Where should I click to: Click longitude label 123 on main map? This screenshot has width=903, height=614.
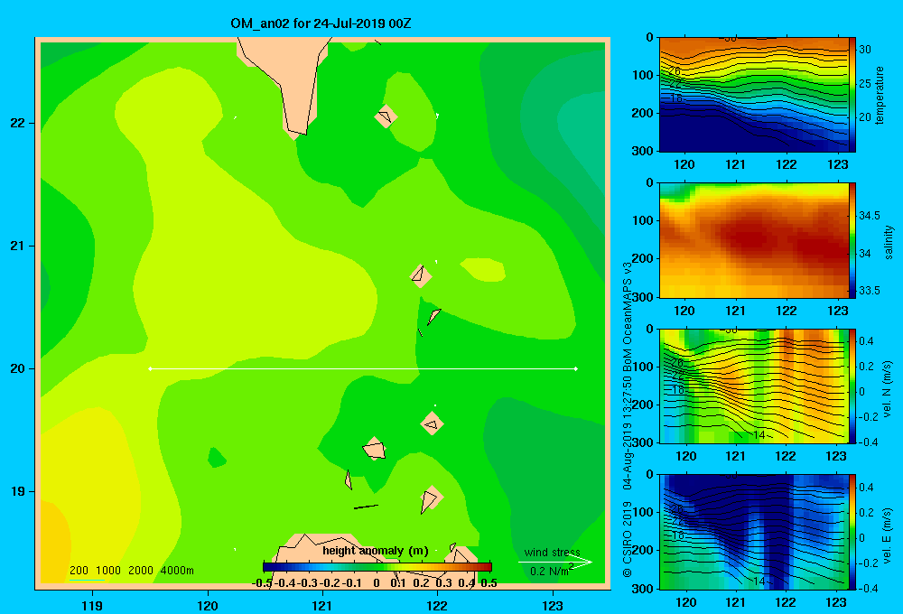coord(553,605)
